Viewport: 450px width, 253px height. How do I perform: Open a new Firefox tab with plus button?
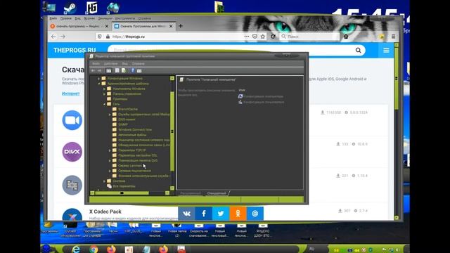[x=181, y=26]
